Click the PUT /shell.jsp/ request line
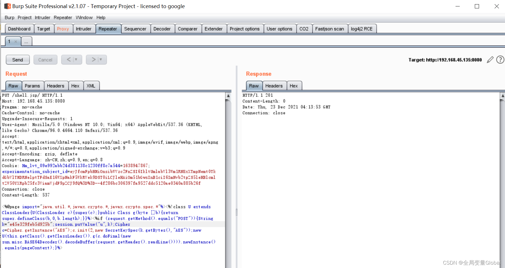 click(32, 95)
